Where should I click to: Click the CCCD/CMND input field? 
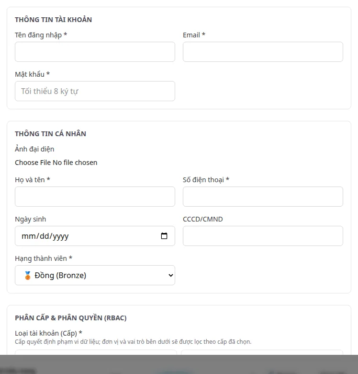[x=263, y=236]
